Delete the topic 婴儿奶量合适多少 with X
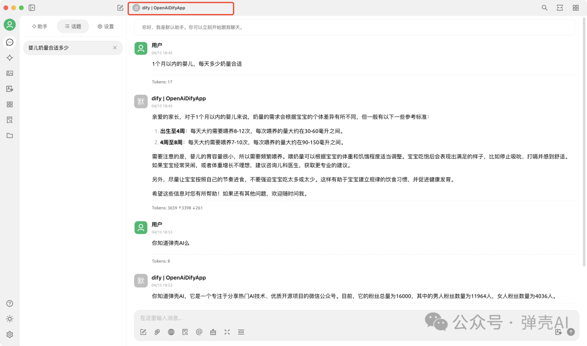 (115, 48)
